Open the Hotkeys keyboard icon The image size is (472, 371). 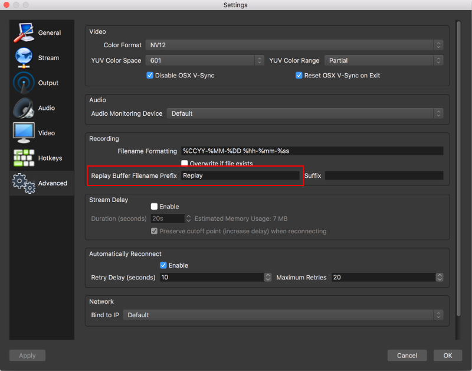click(24, 158)
